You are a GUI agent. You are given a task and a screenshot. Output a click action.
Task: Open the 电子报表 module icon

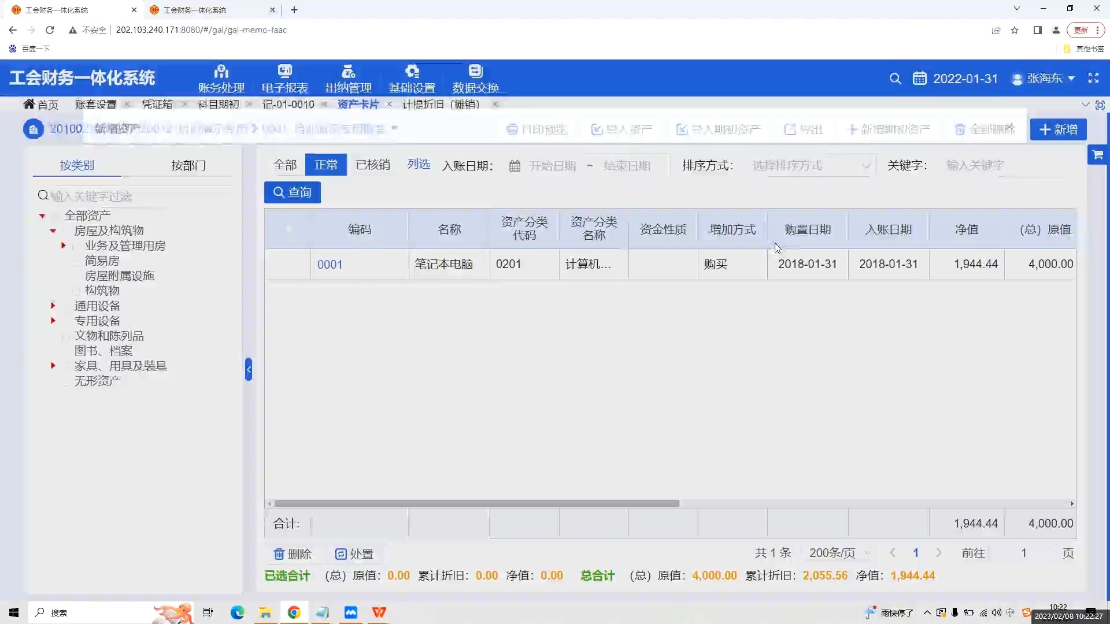[x=285, y=72]
